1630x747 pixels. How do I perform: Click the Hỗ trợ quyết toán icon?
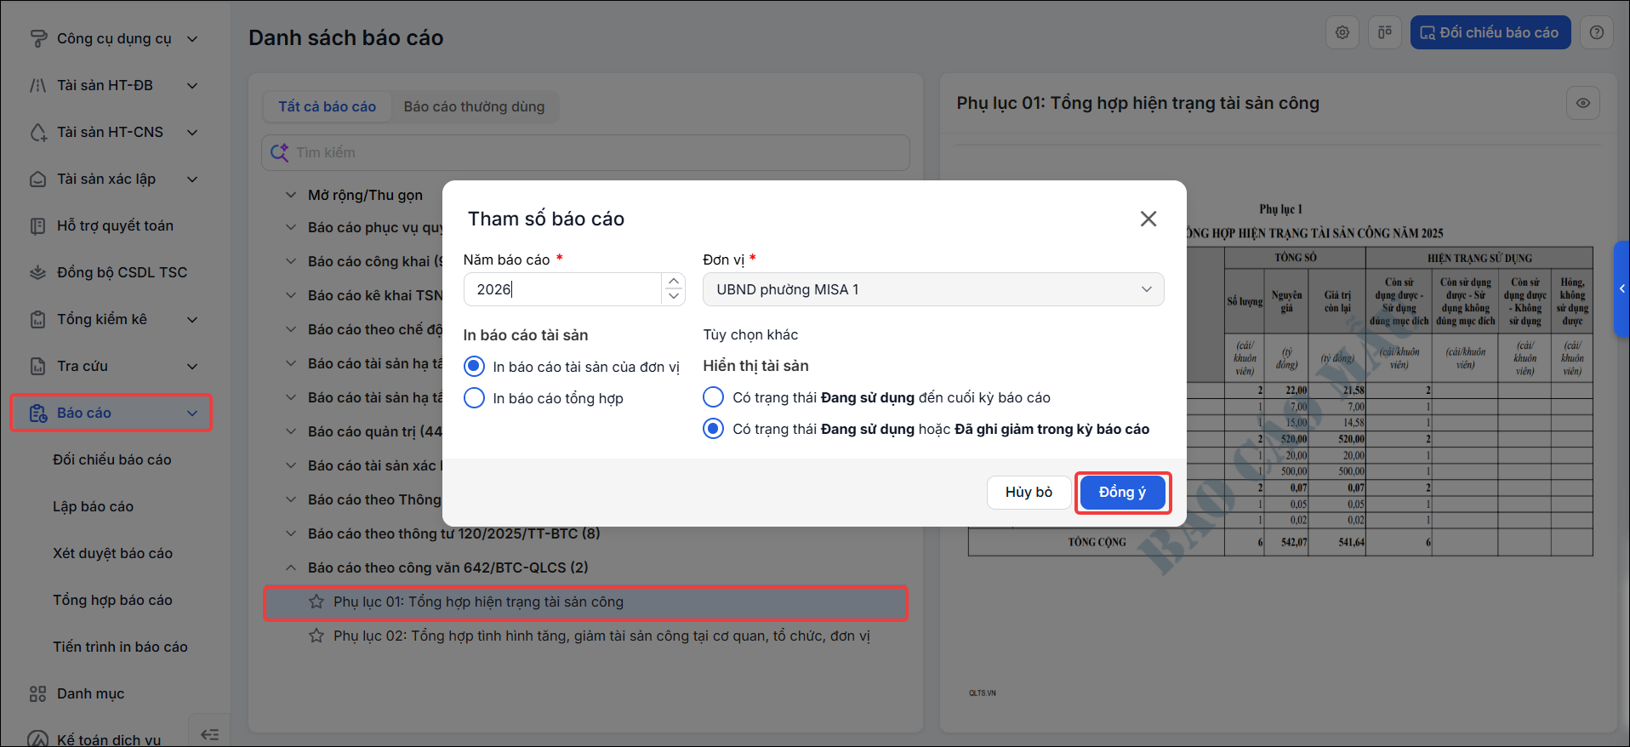click(38, 225)
